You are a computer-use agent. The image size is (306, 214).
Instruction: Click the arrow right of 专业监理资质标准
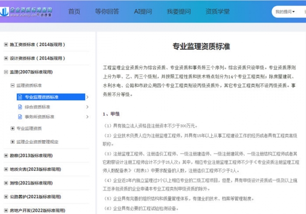(87, 97)
